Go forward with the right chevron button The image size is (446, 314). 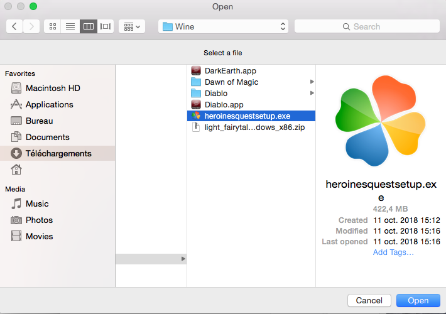pyautogui.click(x=31, y=26)
